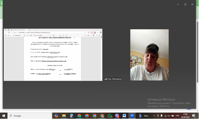The image size is (199, 119).
Task: Open the Copilot icon in the taskbar
Action: (56, 116)
